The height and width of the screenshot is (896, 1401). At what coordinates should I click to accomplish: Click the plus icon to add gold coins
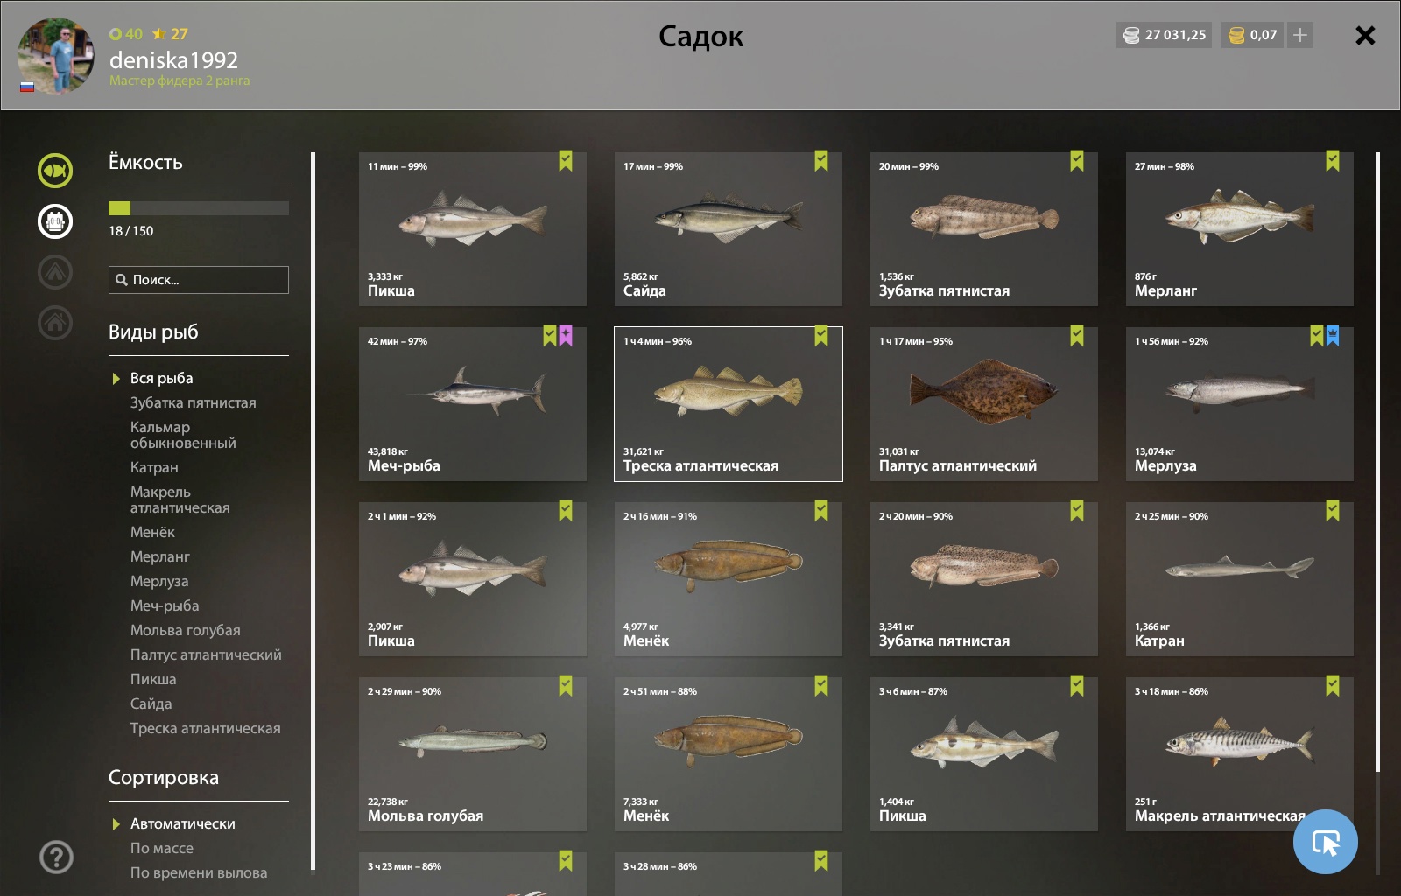(x=1300, y=35)
